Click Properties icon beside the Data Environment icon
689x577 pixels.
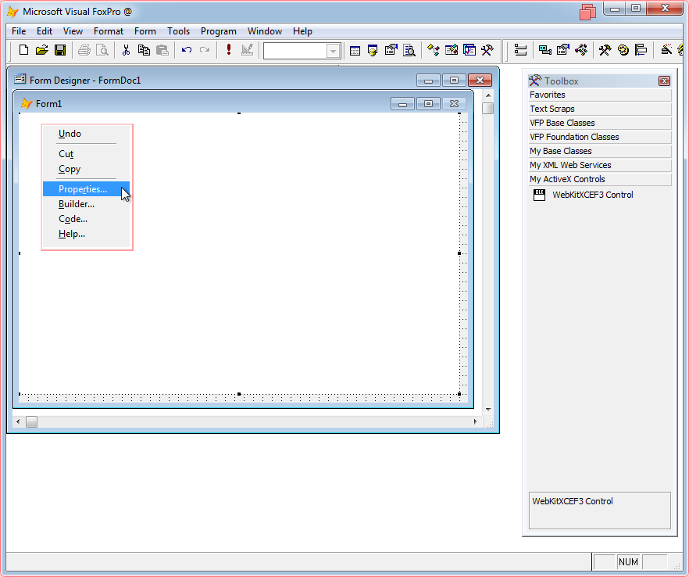coord(563,51)
